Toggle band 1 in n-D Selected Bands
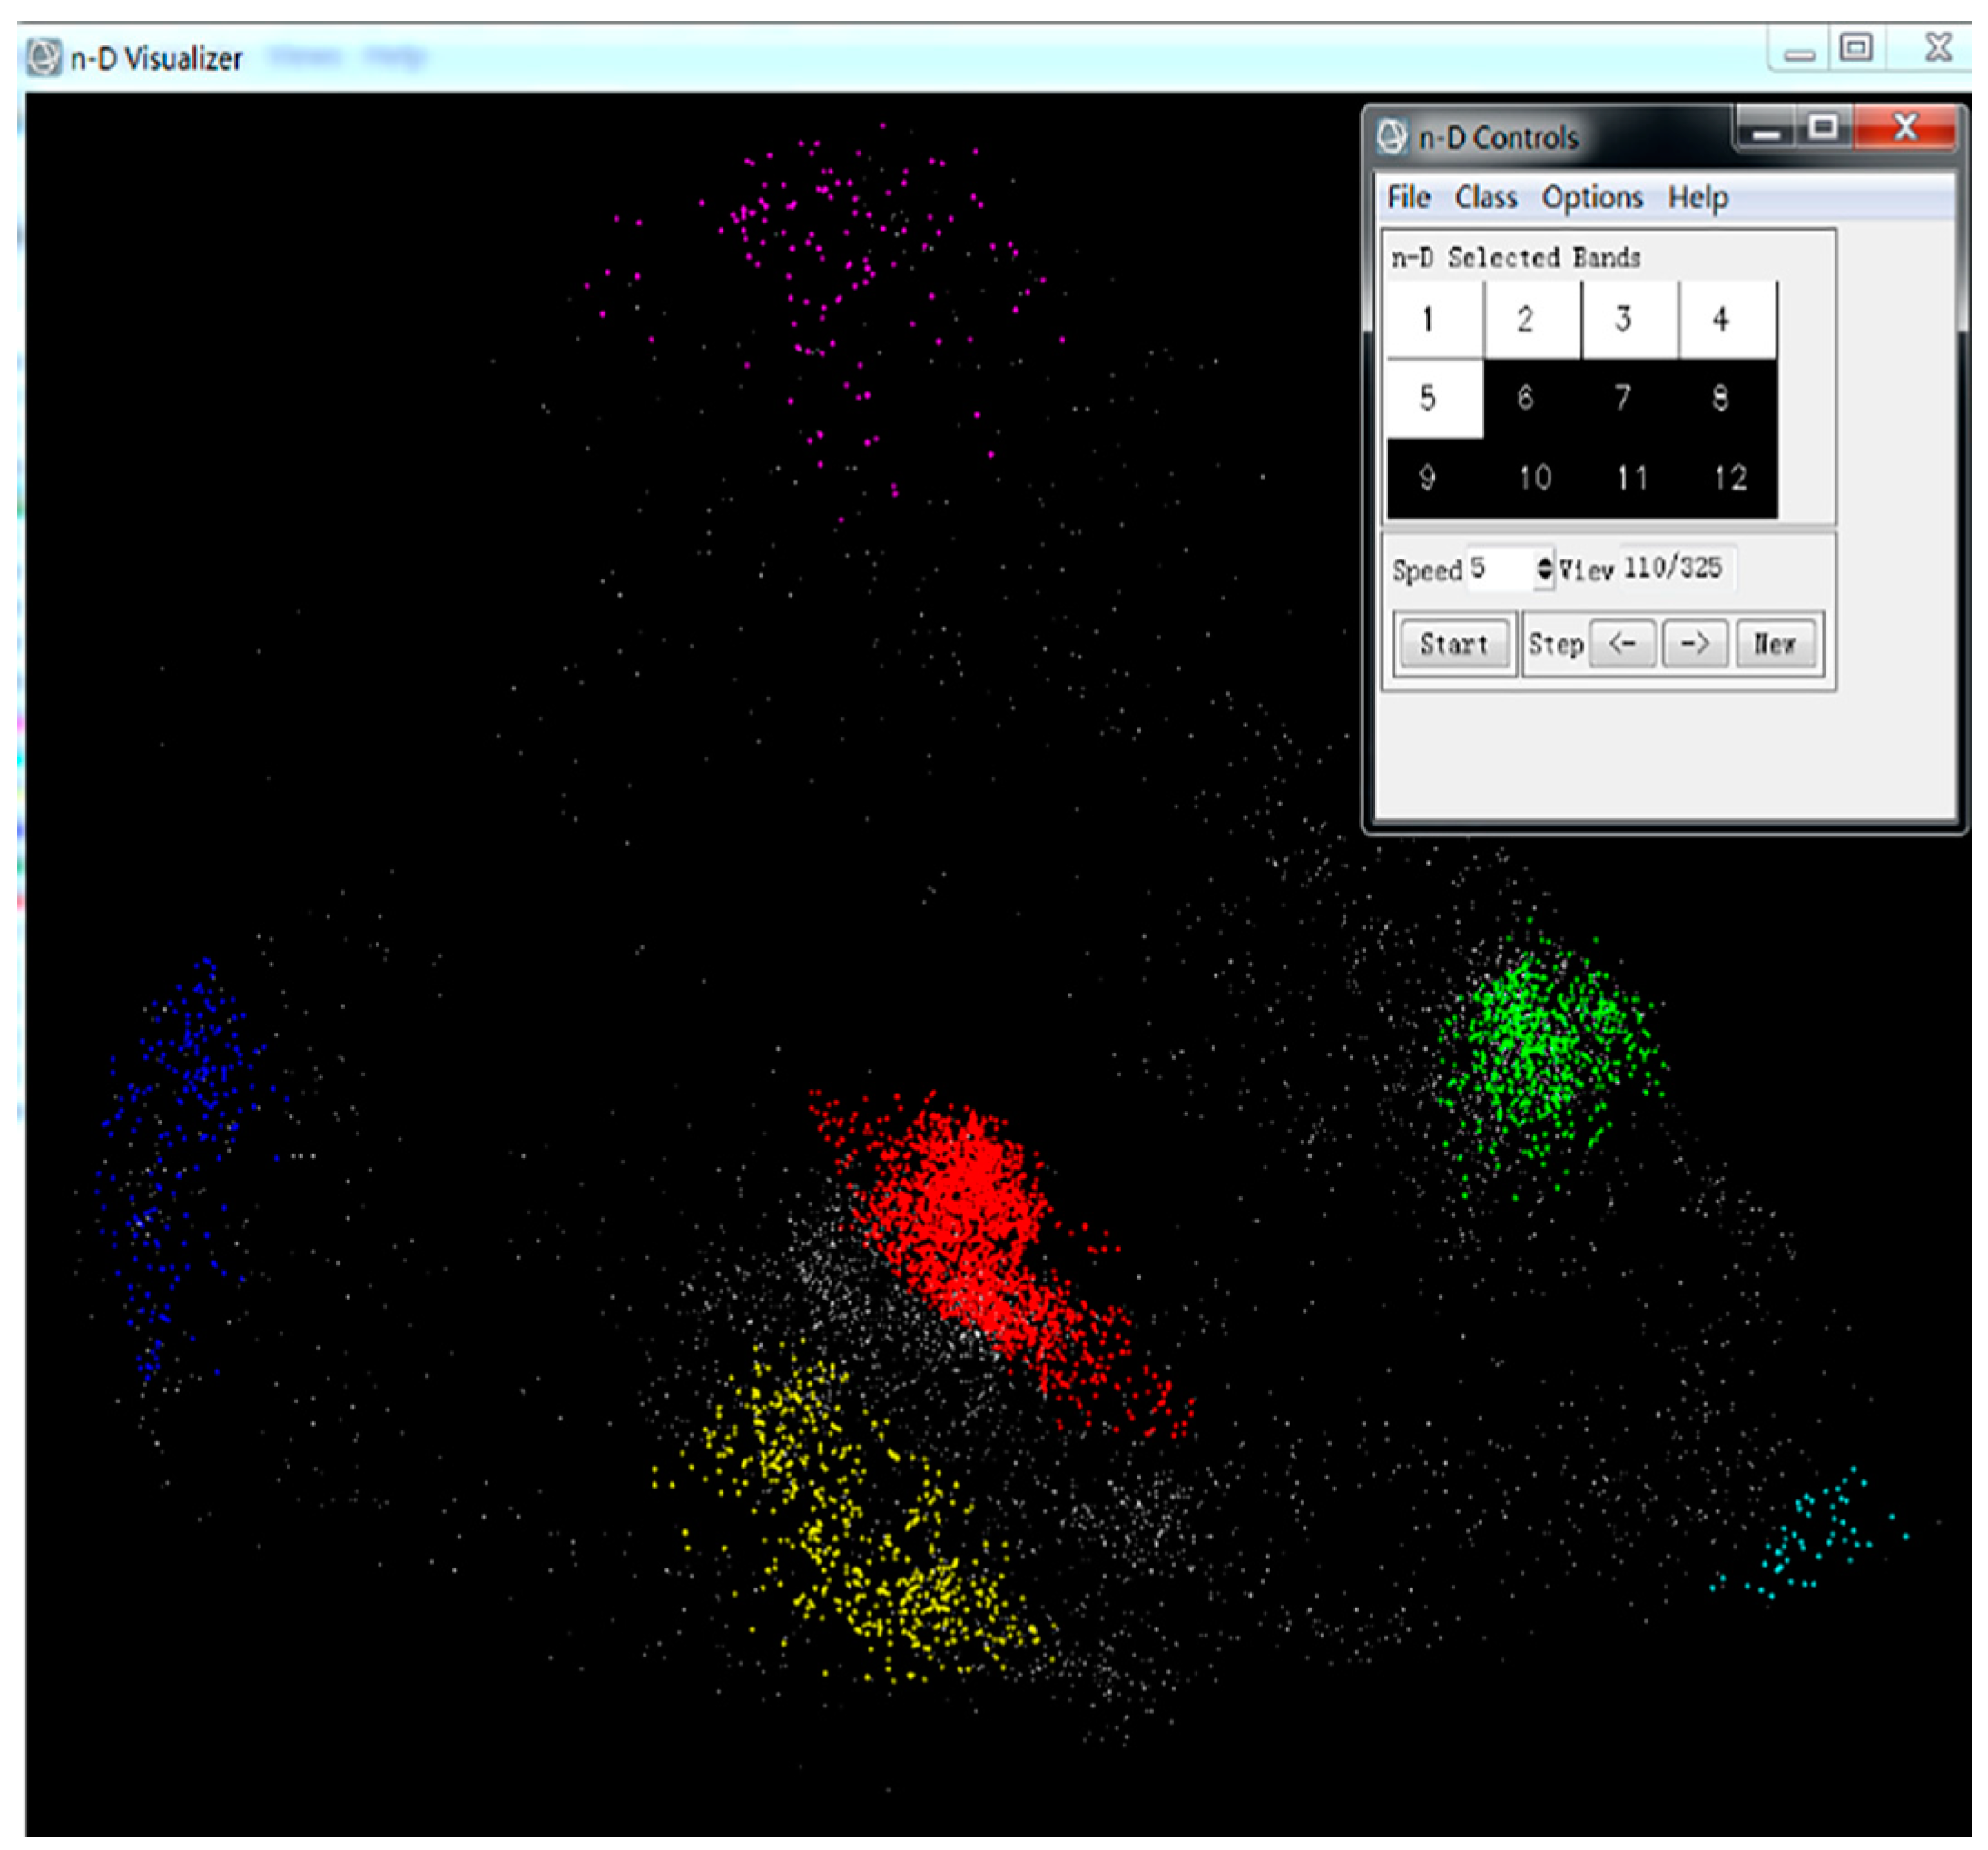The height and width of the screenshot is (1850, 1988). click(x=1433, y=321)
